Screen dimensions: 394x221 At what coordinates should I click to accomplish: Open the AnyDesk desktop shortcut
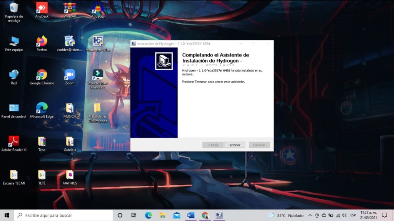point(42,8)
